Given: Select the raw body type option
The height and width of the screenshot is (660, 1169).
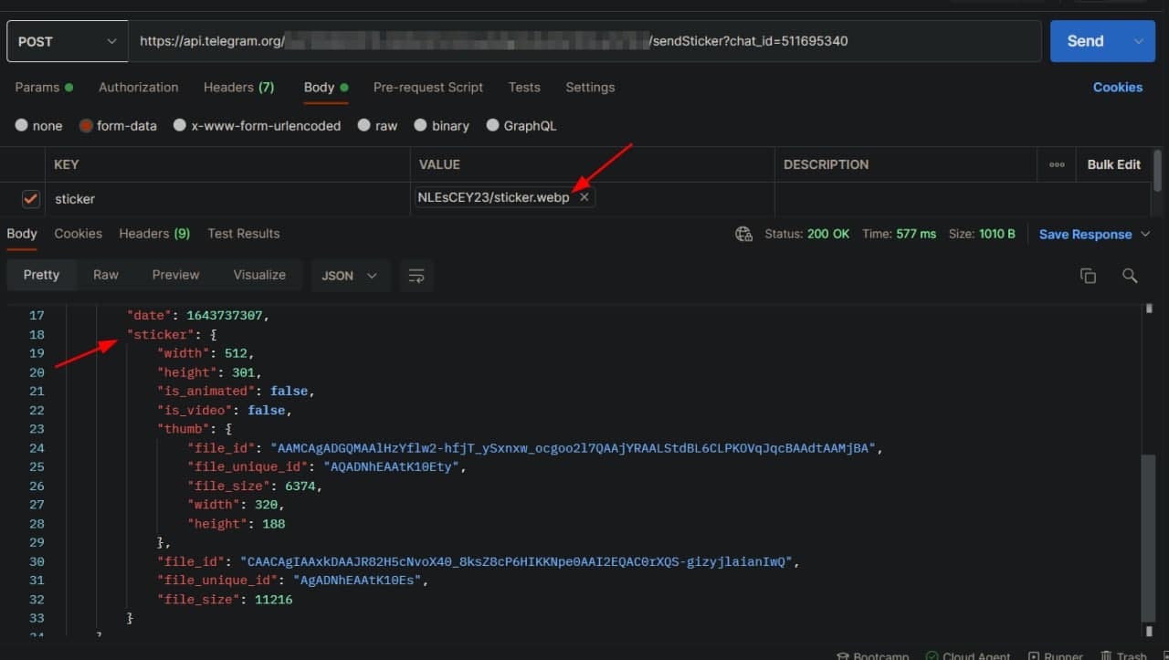Looking at the screenshot, I should pyautogui.click(x=364, y=126).
